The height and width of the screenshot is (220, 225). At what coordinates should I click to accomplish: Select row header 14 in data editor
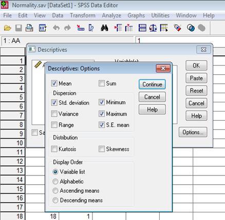pos(12,180)
